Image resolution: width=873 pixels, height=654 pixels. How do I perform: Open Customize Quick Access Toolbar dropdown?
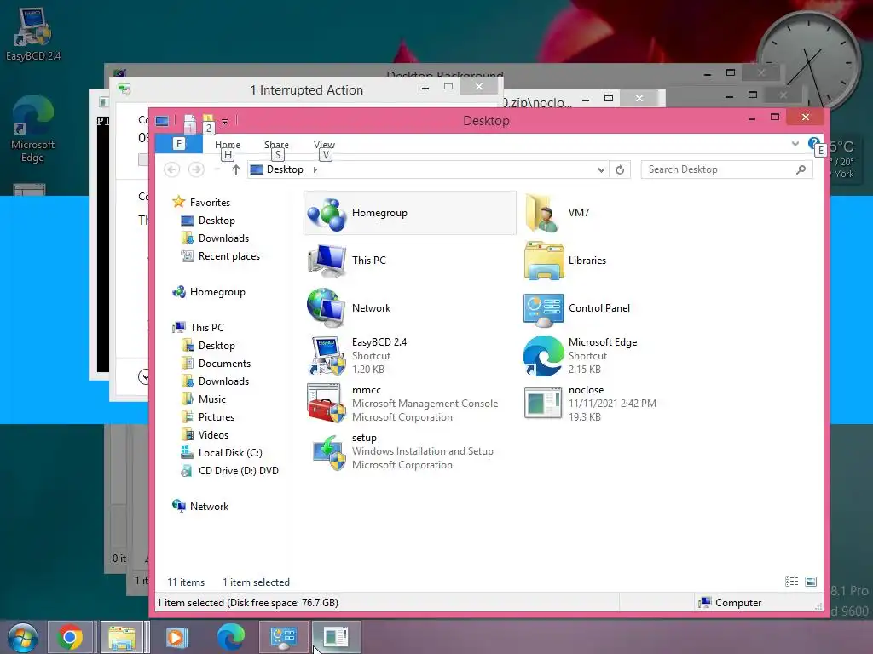point(225,121)
